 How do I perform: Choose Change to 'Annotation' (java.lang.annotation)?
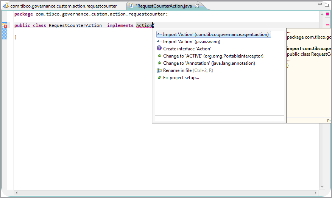[x=209, y=63]
